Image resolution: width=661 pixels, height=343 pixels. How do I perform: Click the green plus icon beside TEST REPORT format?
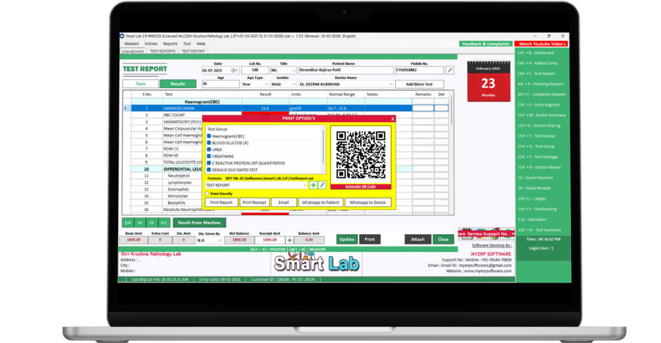[313, 185]
